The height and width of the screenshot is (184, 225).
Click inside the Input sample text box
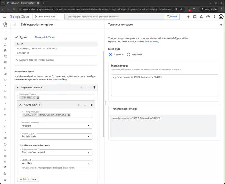coord(164,85)
